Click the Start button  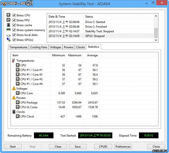click(x=13, y=147)
